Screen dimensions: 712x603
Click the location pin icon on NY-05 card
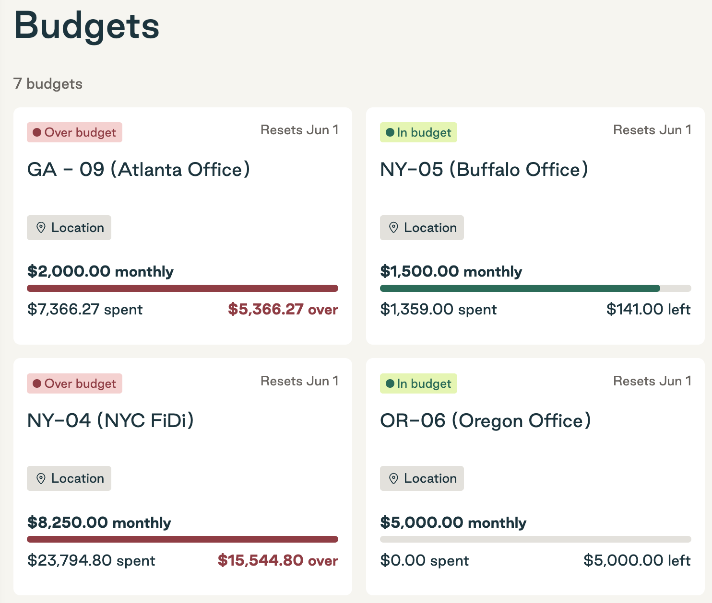393,228
